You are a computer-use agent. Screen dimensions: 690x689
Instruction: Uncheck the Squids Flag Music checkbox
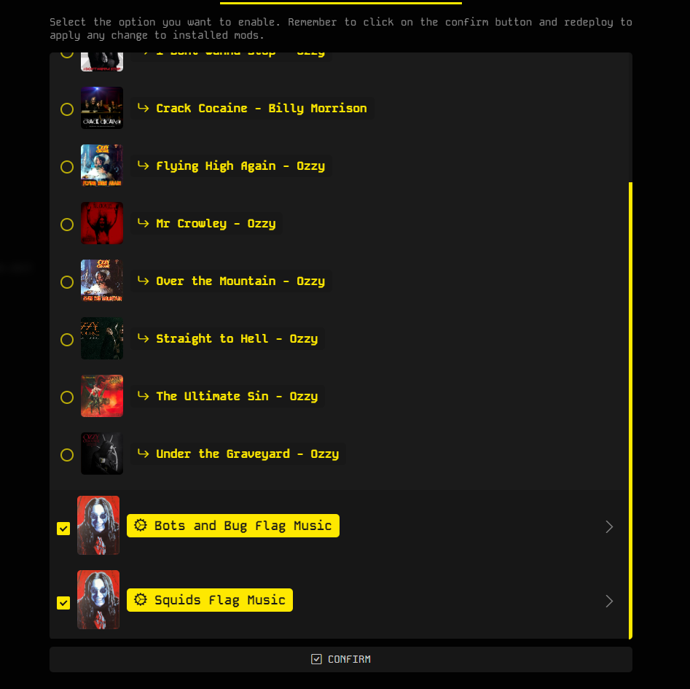pyautogui.click(x=63, y=603)
